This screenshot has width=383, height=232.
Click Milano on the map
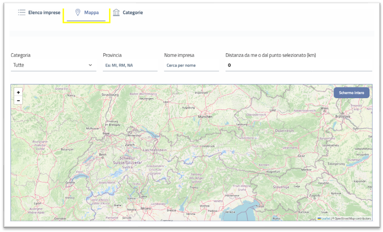pos(146,208)
